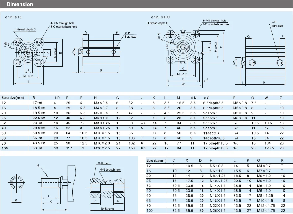Click the B+Stroke dimension label

tap(107, 209)
